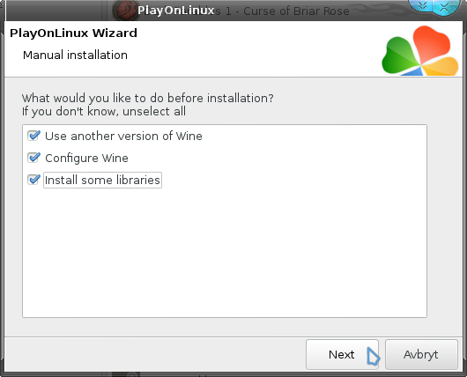The image size is (467, 377).
Task: Click the 'PlayOnLinux Wizard' heading
Action: click(73, 33)
